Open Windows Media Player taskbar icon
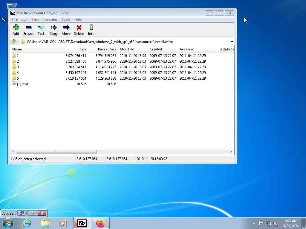The width and height of the screenshot is (306, 229). [x=63, y=223]
